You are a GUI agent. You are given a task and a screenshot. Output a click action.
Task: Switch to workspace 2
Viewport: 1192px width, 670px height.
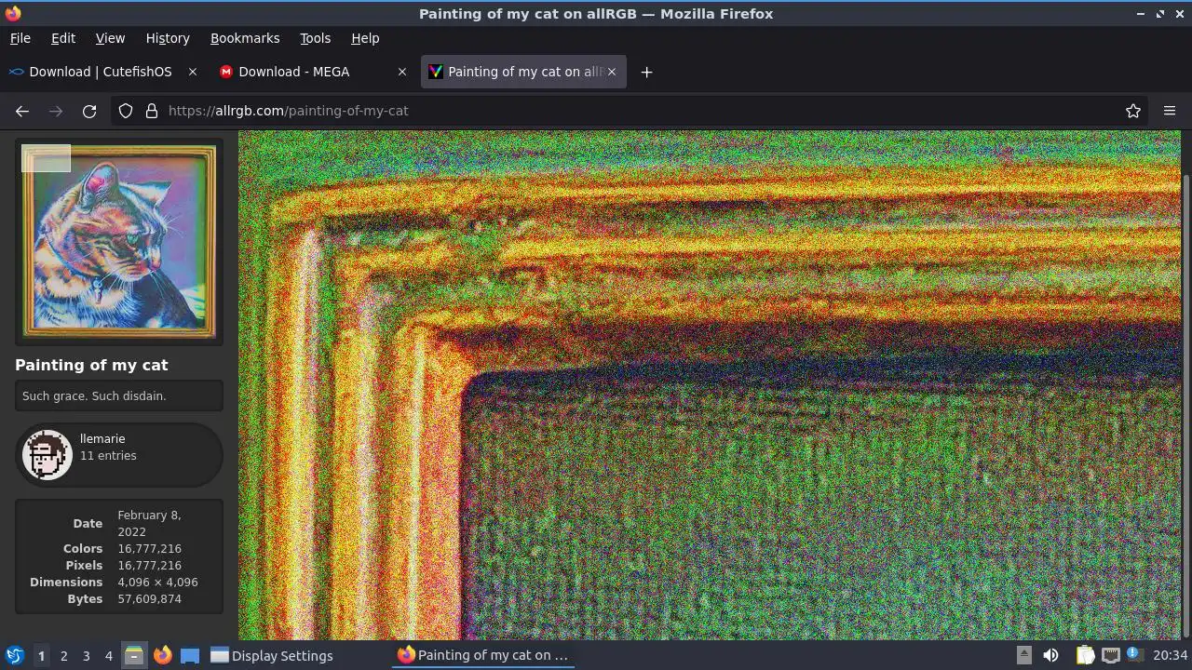point(63,655)
